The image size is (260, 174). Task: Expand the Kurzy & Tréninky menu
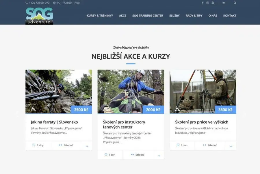[x=100, y=16]
